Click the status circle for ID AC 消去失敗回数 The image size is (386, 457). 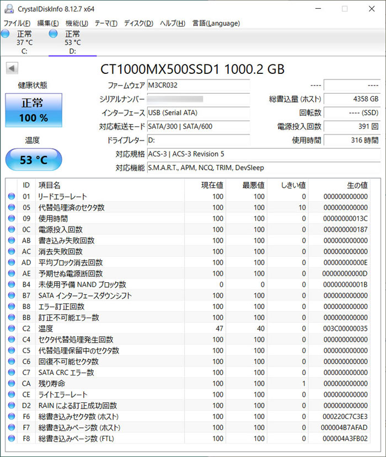click(12, 251)
